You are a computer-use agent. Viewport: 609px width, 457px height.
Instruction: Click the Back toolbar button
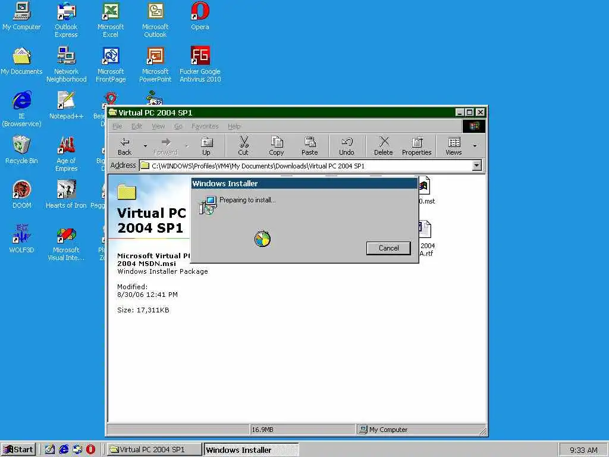tap(125, 146)
